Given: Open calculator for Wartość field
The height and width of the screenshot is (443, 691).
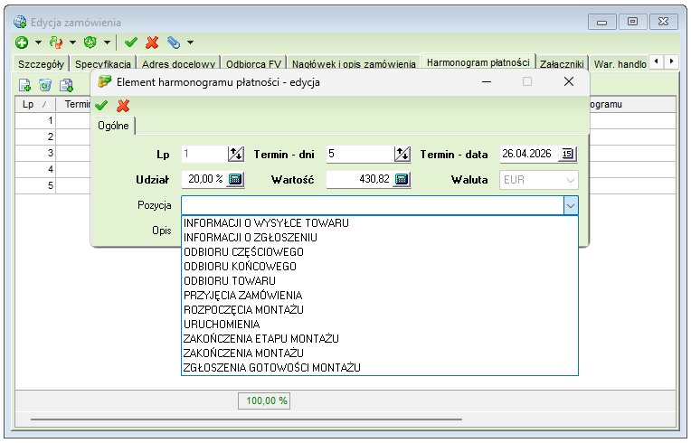Looking at the screenshot, I should pos(402,180).
